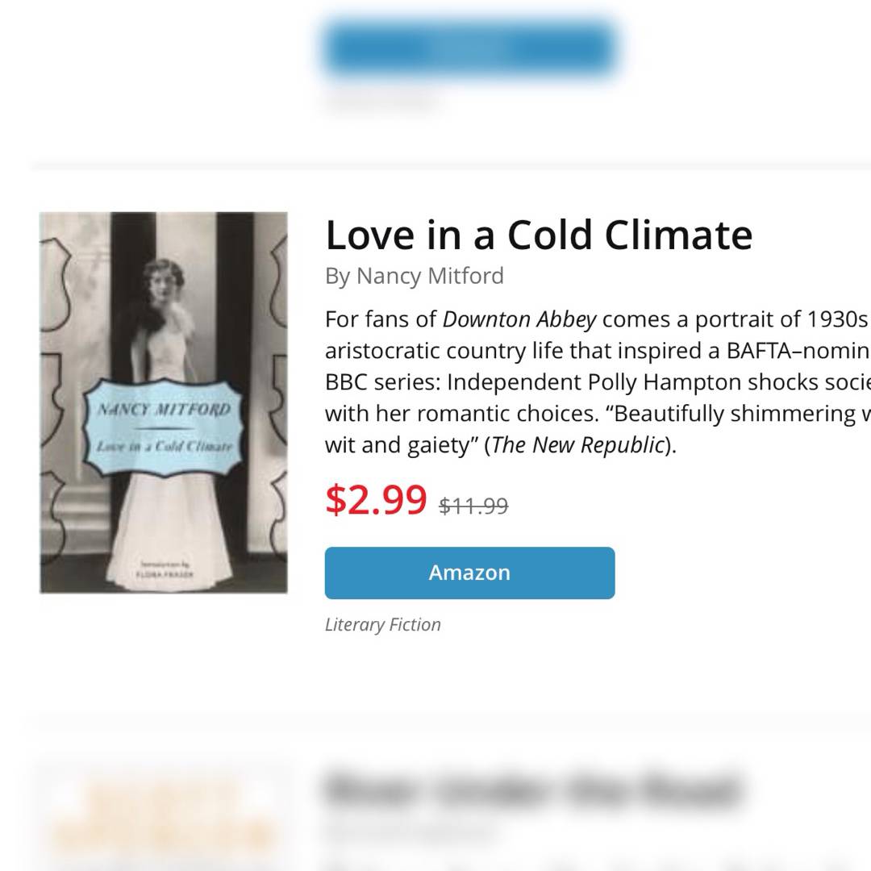The height and width of the screenshot is (871, 871).
Task: Click the blue title label on the cover
Action: (x=164, y=427)
